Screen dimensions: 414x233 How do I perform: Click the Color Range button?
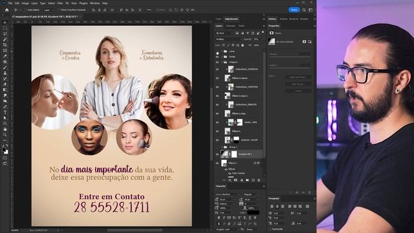[298, 84]
